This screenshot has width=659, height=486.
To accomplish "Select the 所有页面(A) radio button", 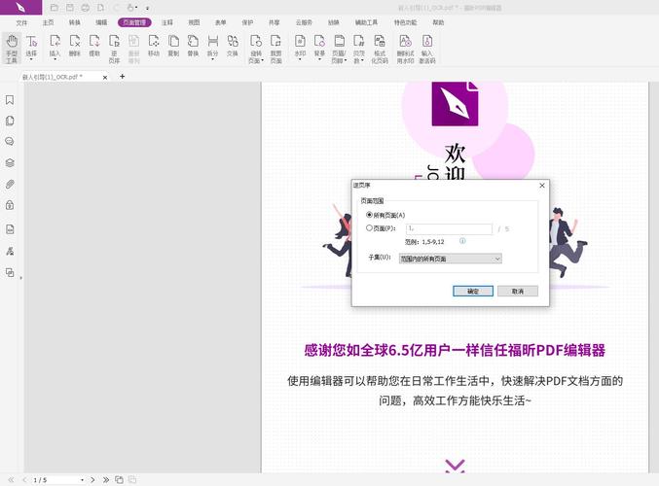I will [x=370, y=215].
